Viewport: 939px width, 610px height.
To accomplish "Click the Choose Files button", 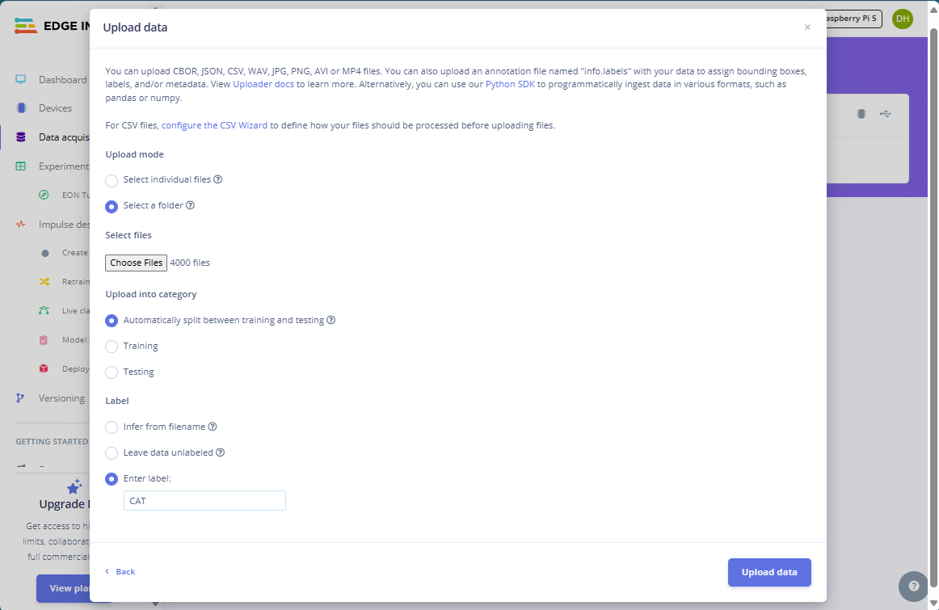I will pyautogui.click(x=136, y=263).
